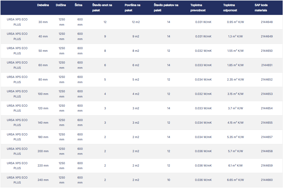Image resolution: width=284 pixels, height=189 pixels.
Task: Click the Debelina column header
Action: click(x=43, y=5)
